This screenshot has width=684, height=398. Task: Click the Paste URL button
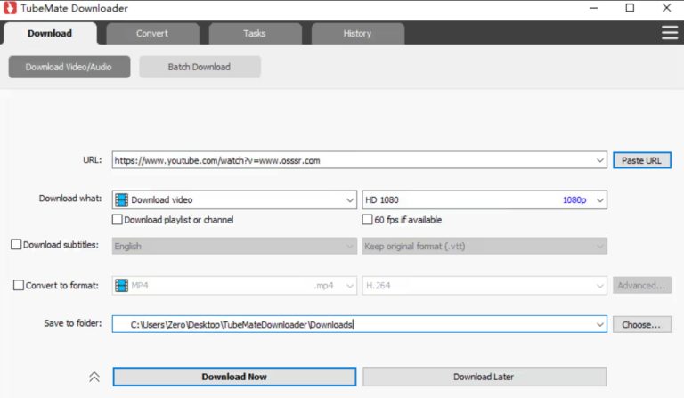(x=641, y=160)
